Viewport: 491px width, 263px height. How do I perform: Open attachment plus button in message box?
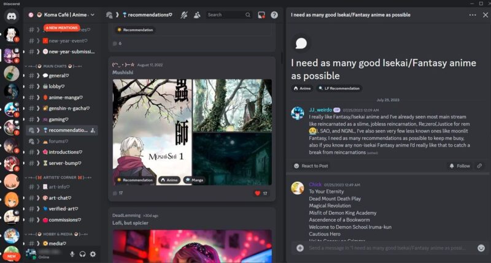click(300, 248)
